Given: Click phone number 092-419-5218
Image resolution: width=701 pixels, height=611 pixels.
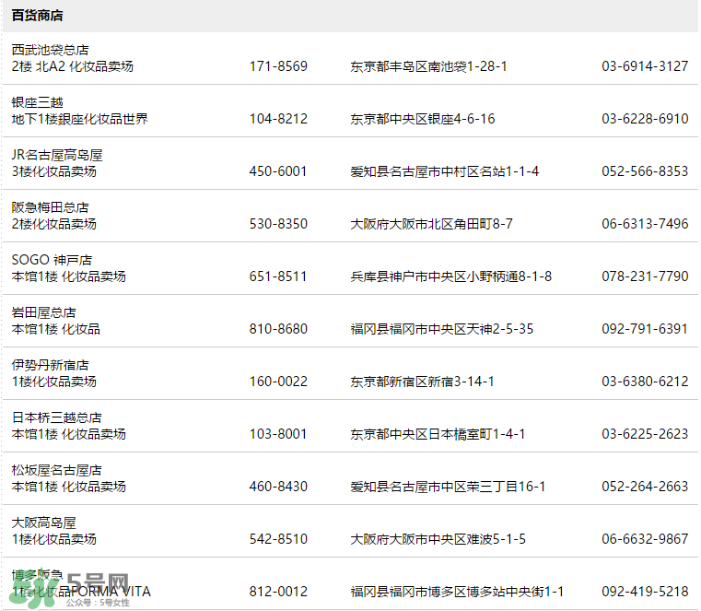Looking at the screenshot, I should [645, 592].
